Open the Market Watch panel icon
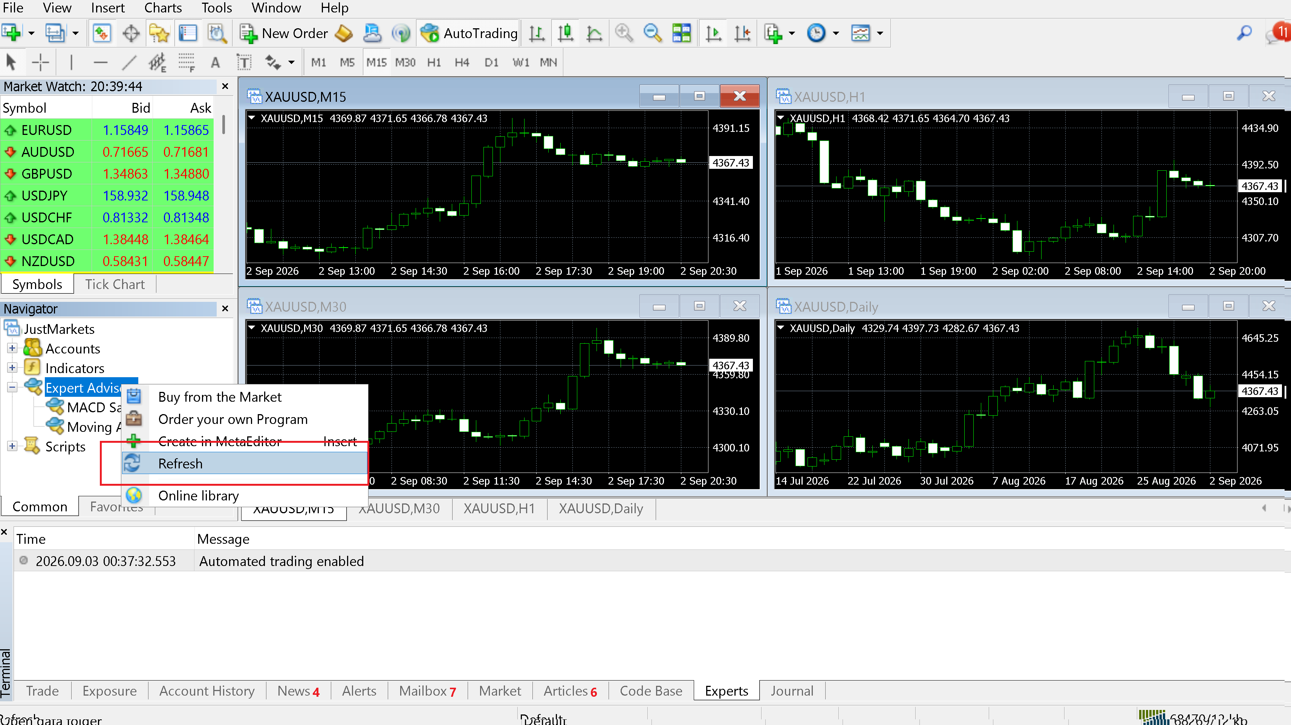The height and width of the screenshot is (725, 1291). [x=102, y=33]
